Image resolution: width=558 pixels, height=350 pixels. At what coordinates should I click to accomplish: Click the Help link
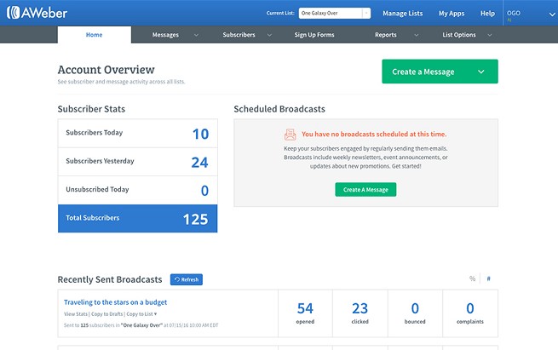point(487,14)
